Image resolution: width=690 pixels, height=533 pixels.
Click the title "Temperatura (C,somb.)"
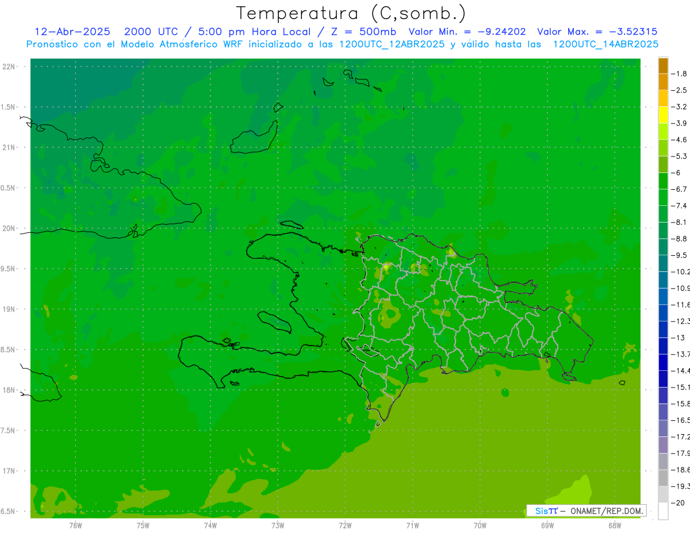(351, 13)
